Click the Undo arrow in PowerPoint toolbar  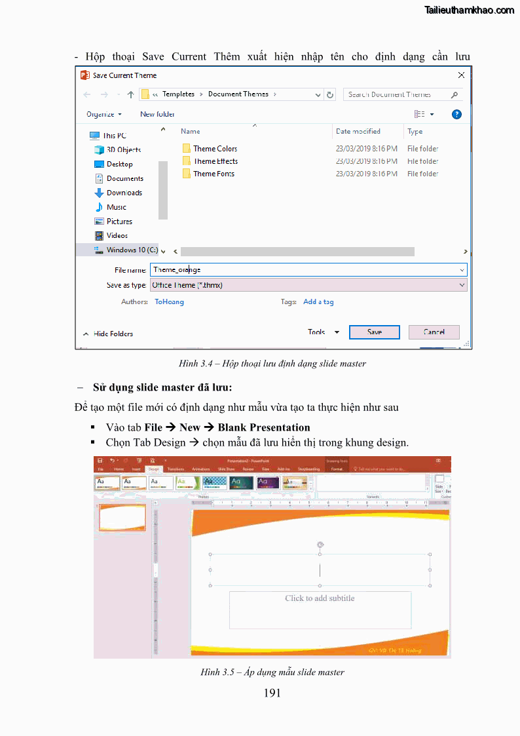(112, 461)
